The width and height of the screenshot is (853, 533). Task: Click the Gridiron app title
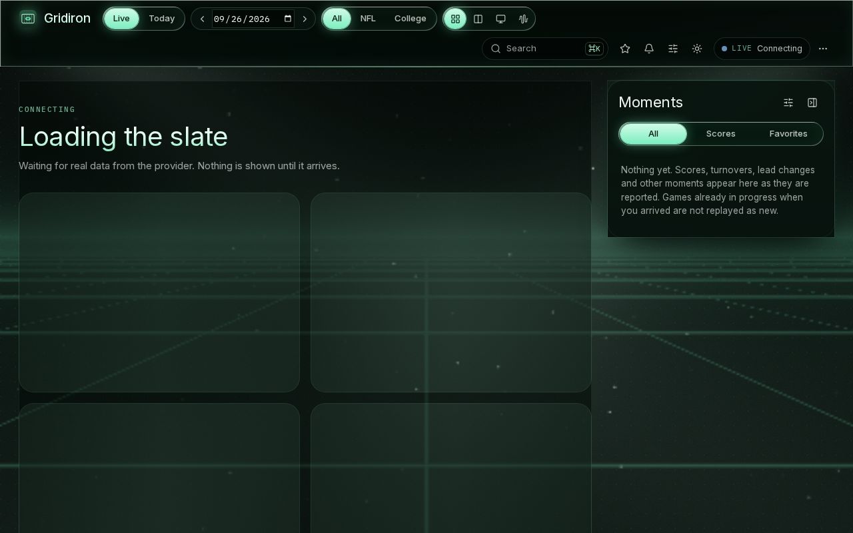[67, 19]
